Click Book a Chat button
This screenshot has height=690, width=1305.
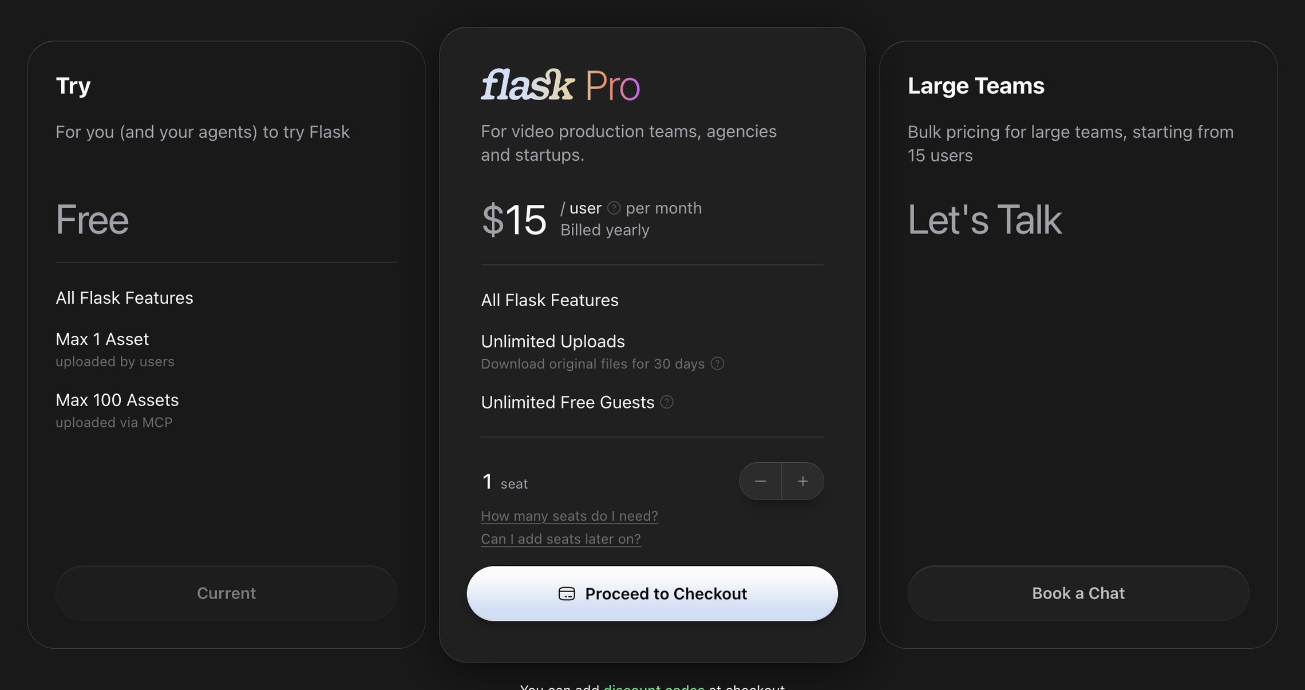click(x=1078, y=593)
